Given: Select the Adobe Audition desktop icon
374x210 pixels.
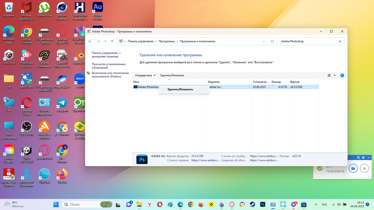Looking at the screenshot, I should point(98,11).
